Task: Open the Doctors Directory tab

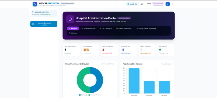Action: click(x=88, y=28)
